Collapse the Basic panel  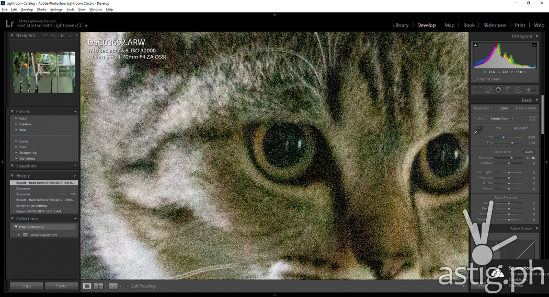(x=537, y=100)
